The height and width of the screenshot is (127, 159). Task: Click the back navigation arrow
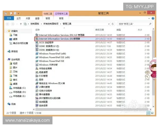point(8,24)
